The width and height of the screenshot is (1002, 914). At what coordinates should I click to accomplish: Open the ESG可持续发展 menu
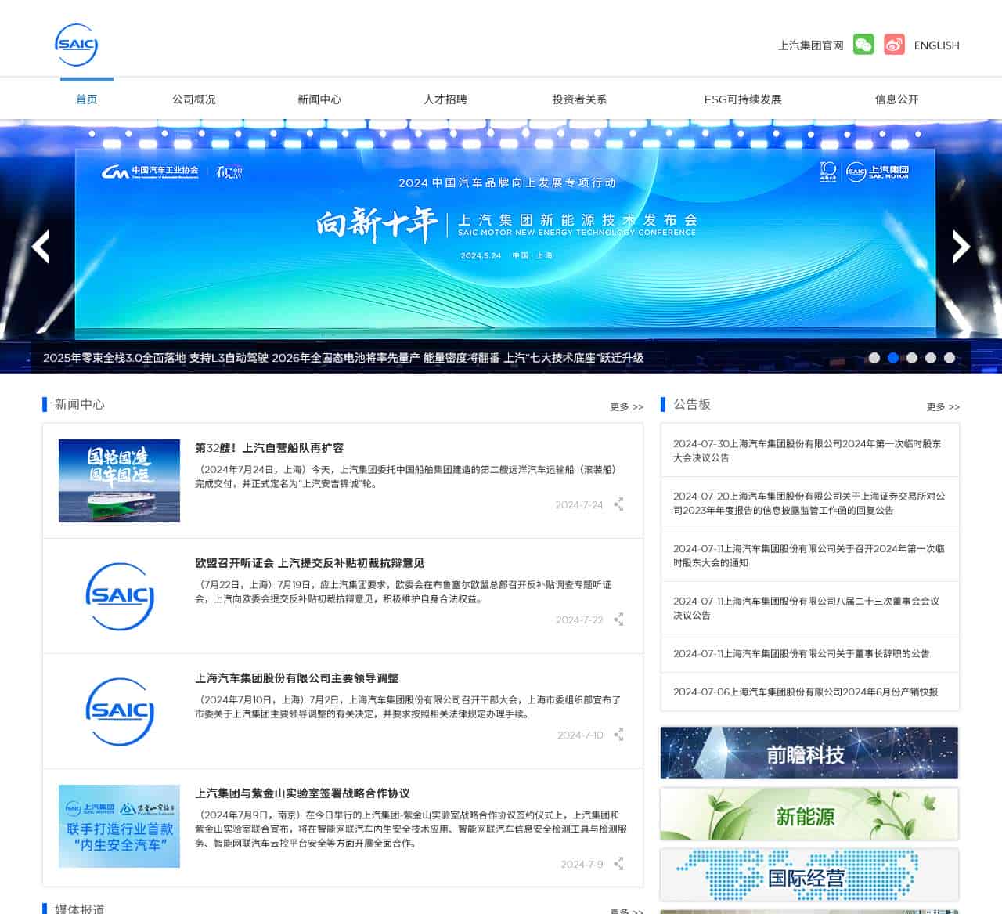743,99
